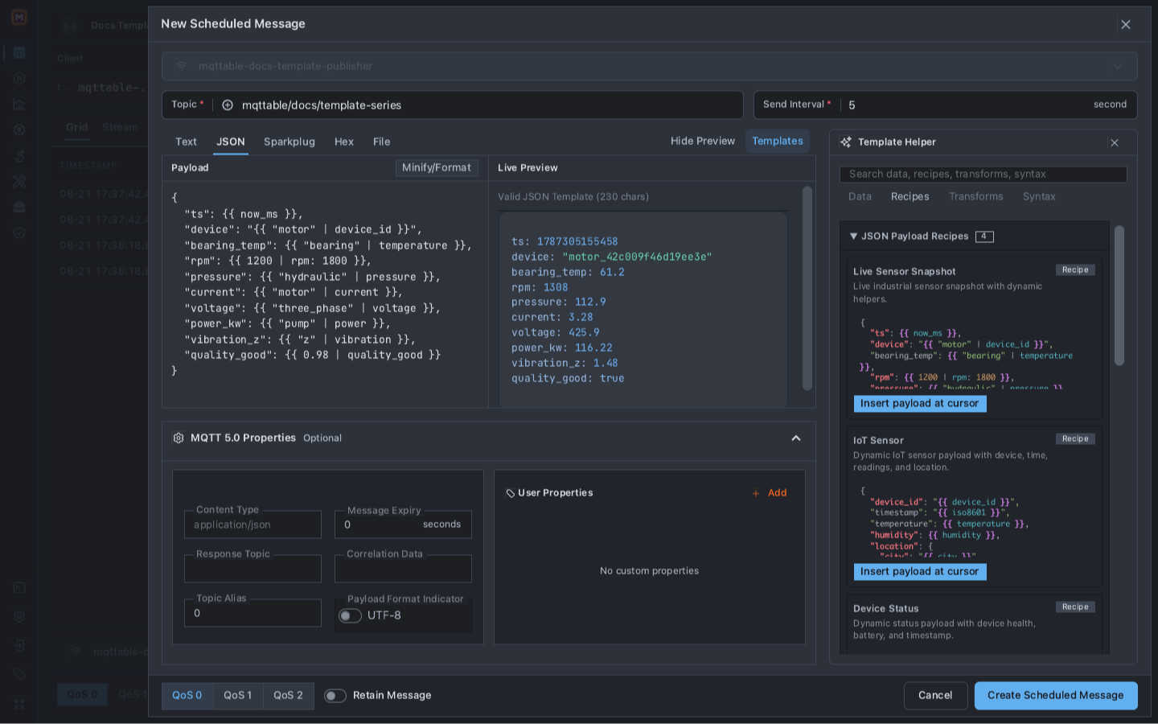
Task: Click 'Valid JSON Template (230 chars)' text
Action: point(573,197)
